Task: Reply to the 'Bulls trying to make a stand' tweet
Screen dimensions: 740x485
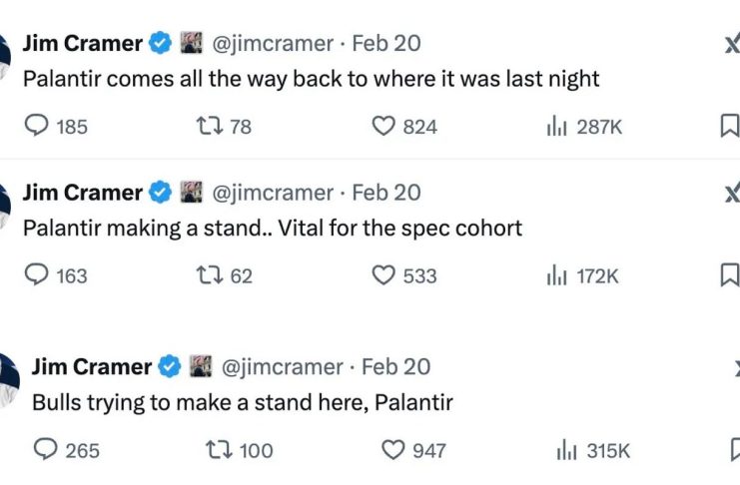Action: click(46, 450)
